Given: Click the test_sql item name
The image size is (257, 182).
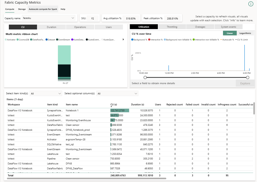Looking at the screenshot, I should click(x=70, y=144).
